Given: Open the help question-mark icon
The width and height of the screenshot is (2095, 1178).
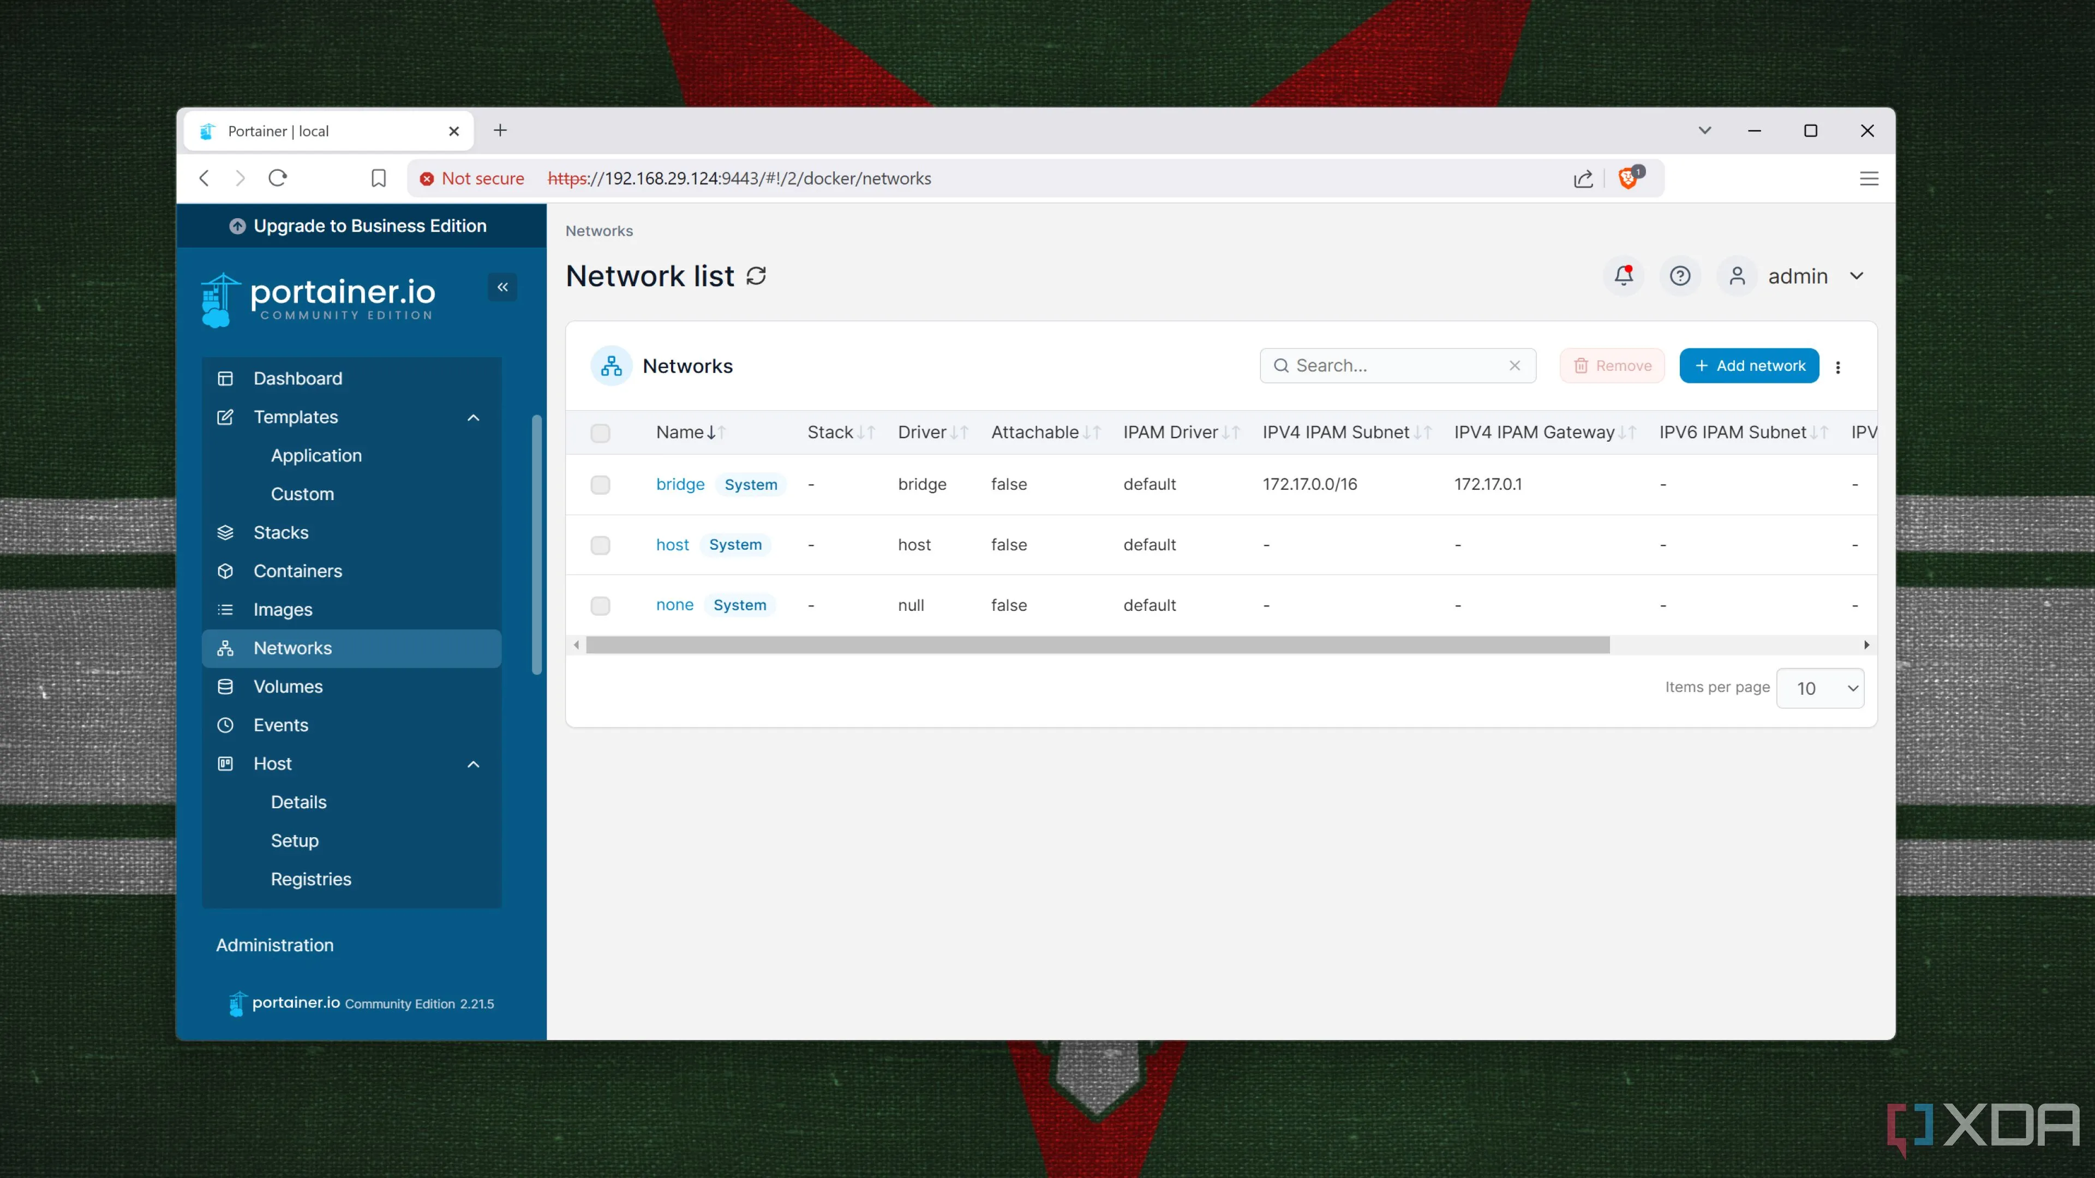Looking at the screenshot, I should click(1680, 275).
